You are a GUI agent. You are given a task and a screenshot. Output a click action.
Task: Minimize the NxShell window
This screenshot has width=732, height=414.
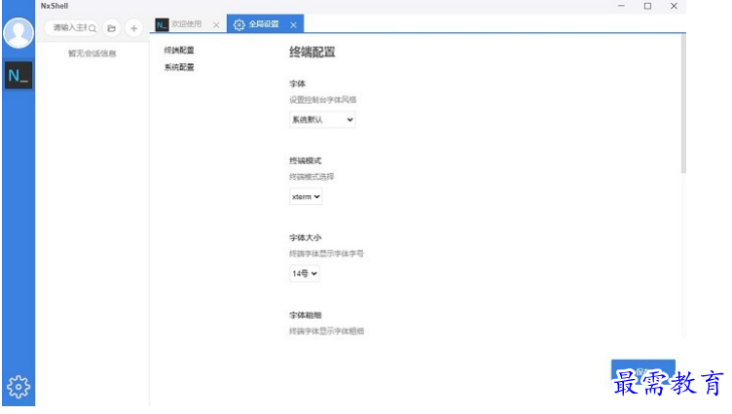621,6
